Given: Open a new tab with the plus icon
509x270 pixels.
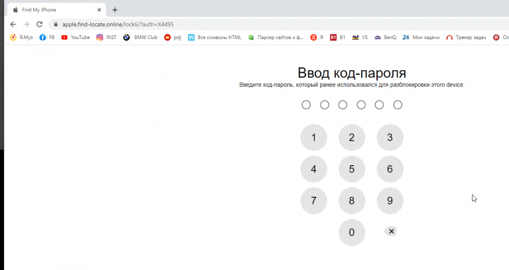Looking at the screenshot, I should (x=115, y=10).
